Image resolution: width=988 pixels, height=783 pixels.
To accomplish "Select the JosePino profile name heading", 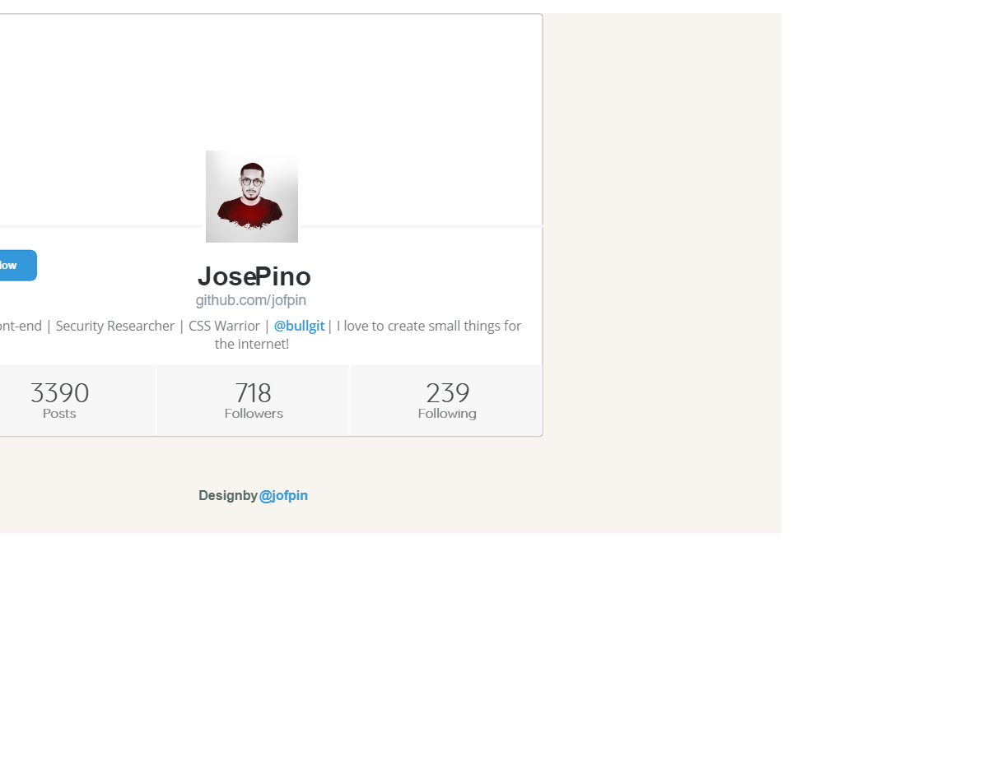I will [x=254, y=276].
